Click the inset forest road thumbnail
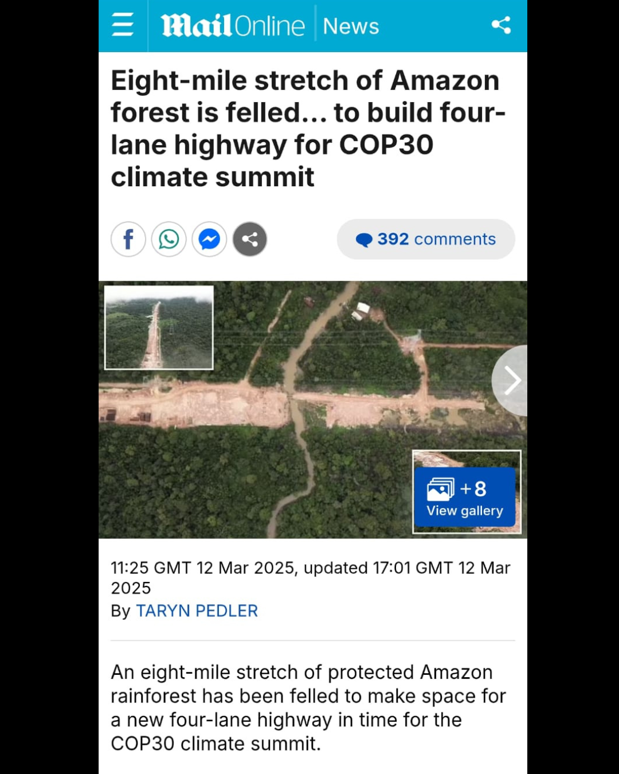The width and height of the screenshot is (619, 774). [159, 327]
